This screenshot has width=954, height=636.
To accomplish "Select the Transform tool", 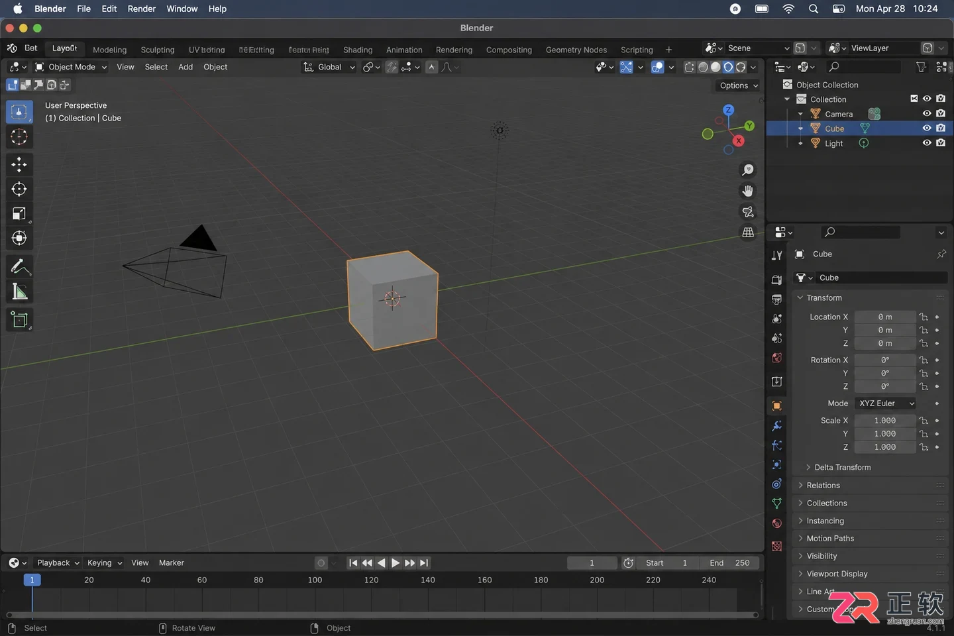I will click(x=19, y=238).
